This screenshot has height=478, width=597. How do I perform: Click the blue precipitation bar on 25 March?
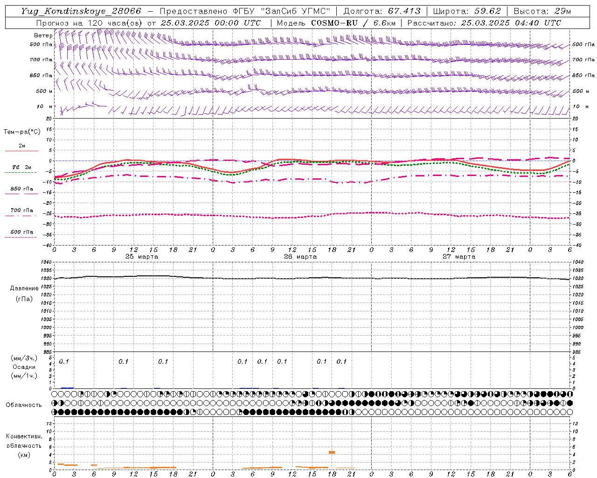coord(67,387)
